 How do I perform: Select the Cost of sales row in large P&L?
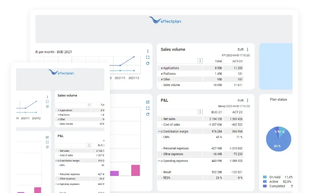200,124
